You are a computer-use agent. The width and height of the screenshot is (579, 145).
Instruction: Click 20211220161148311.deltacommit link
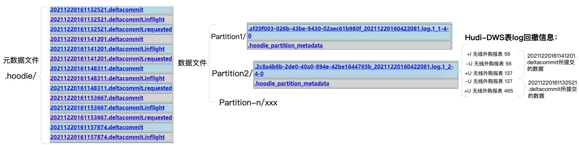tap(96, 68)
